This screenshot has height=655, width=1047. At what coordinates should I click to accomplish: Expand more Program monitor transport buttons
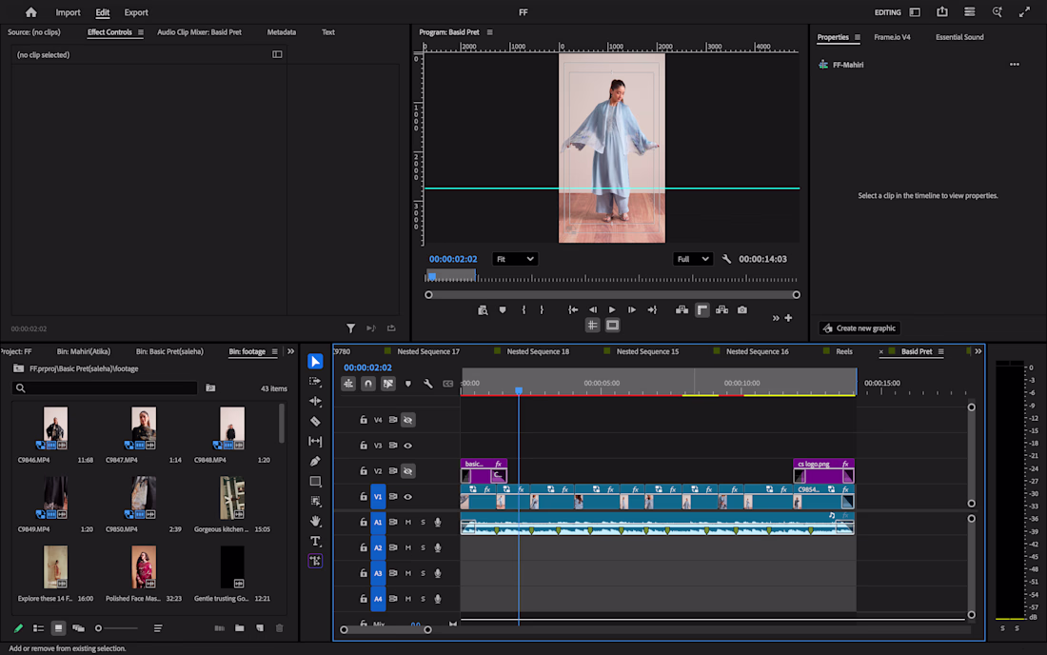point(775,318)
